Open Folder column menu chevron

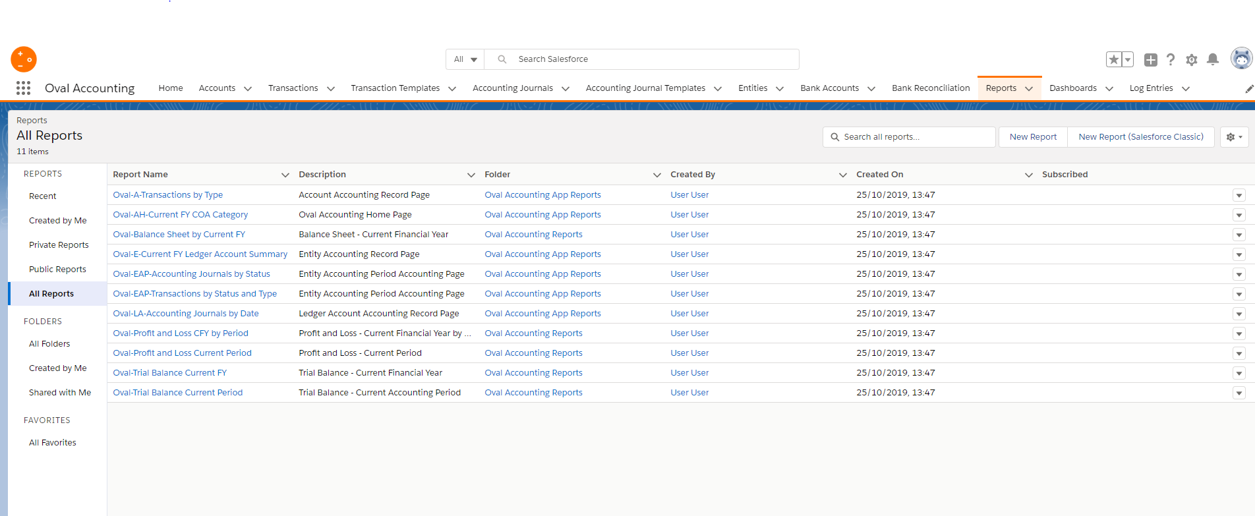[657, 175]
